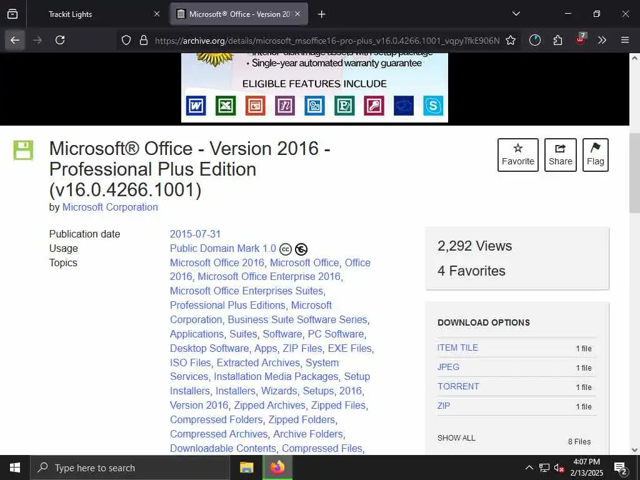The image size is (640, 480).
Task: Close the Trackit Lights tab
Action: pos(157,14)
